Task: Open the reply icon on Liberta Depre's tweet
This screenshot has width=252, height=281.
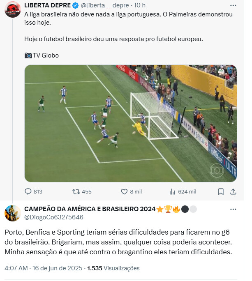Action: [28, 191]
